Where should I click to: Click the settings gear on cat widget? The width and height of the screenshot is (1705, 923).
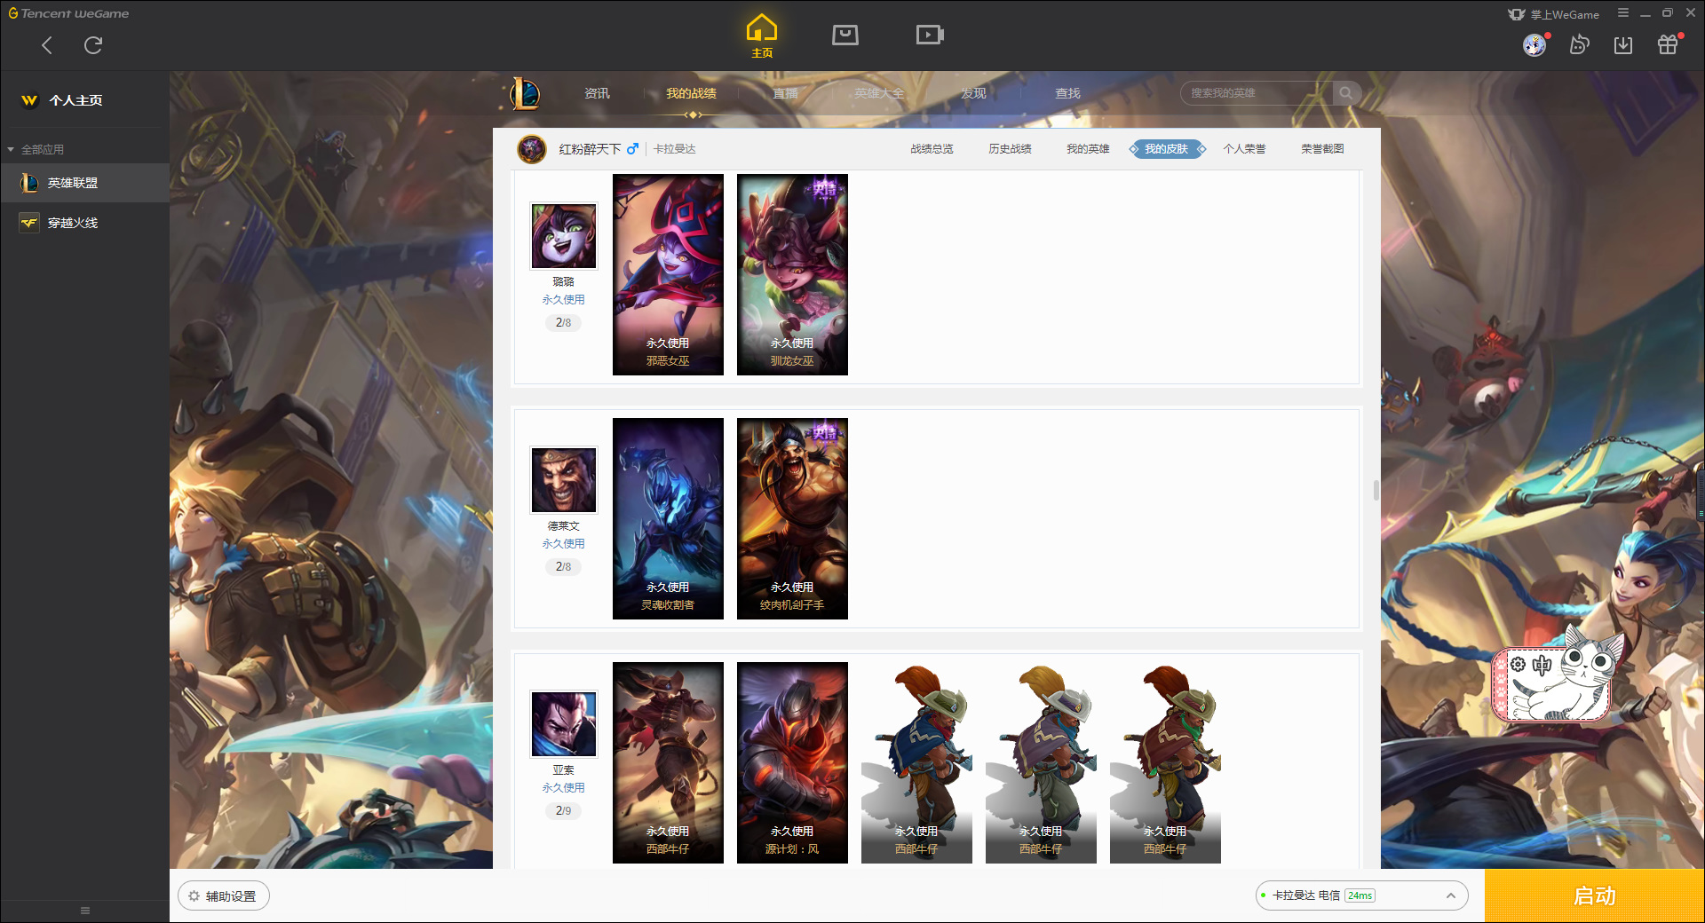click(1518, 665)
